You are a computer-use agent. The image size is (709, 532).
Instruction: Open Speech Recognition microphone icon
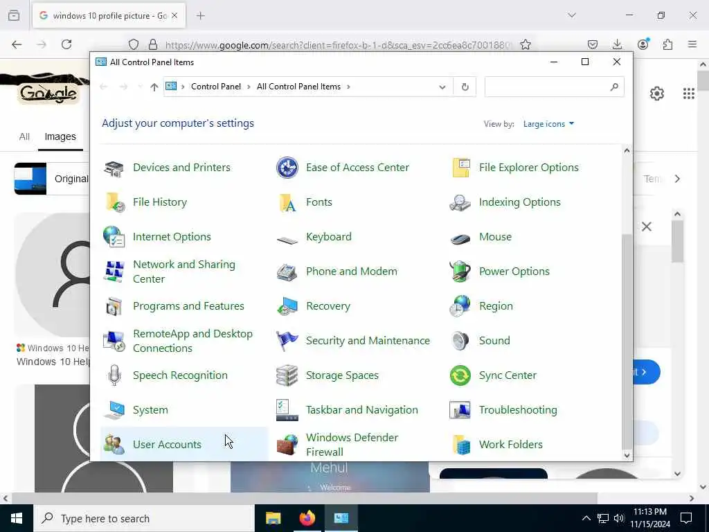(114, 375)
